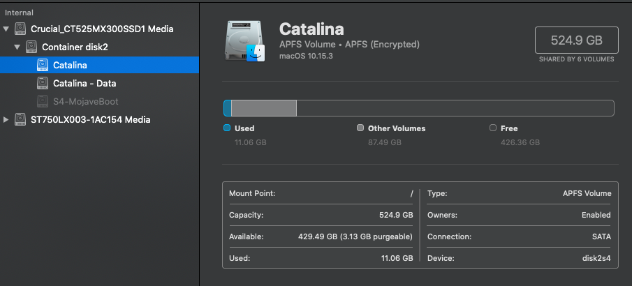Click the Owners label
This screenshot has height=286, width=632.
[x=442, y=215]
